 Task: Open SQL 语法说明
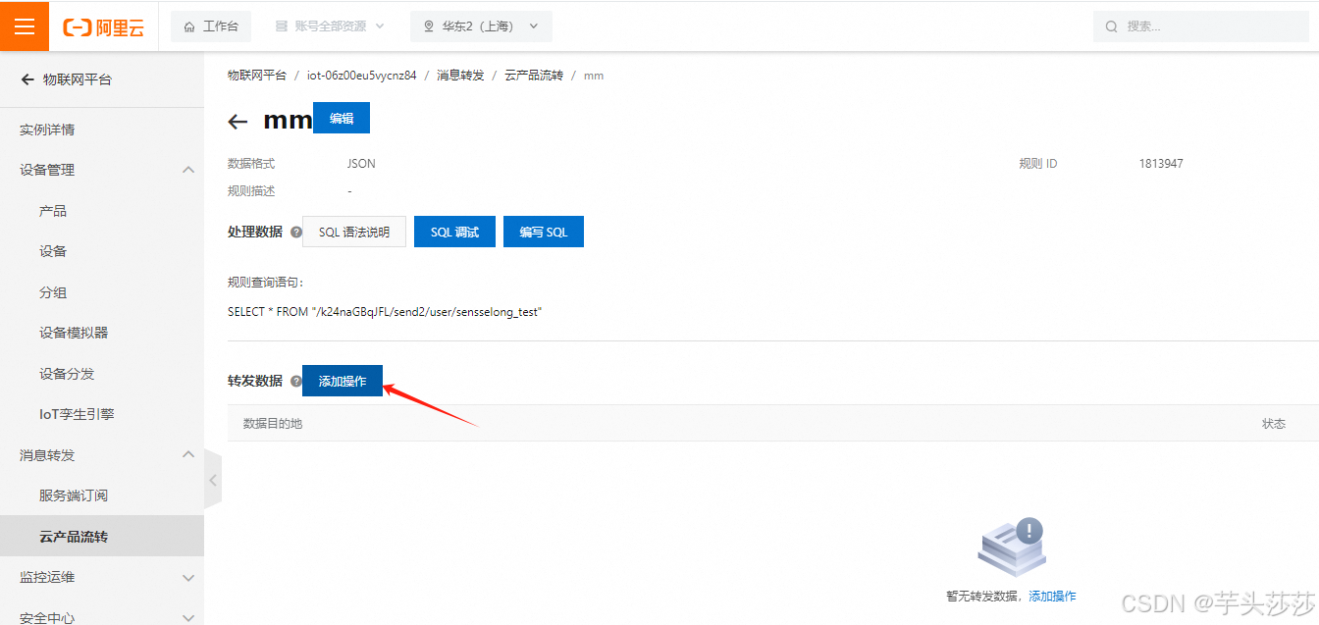(354, 233)
